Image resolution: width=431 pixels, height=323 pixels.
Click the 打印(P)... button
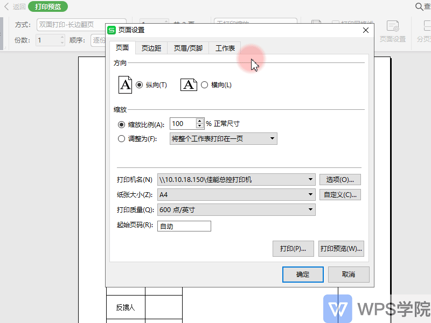point(293,249)
